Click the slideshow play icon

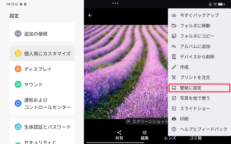(x=174, y=109)
